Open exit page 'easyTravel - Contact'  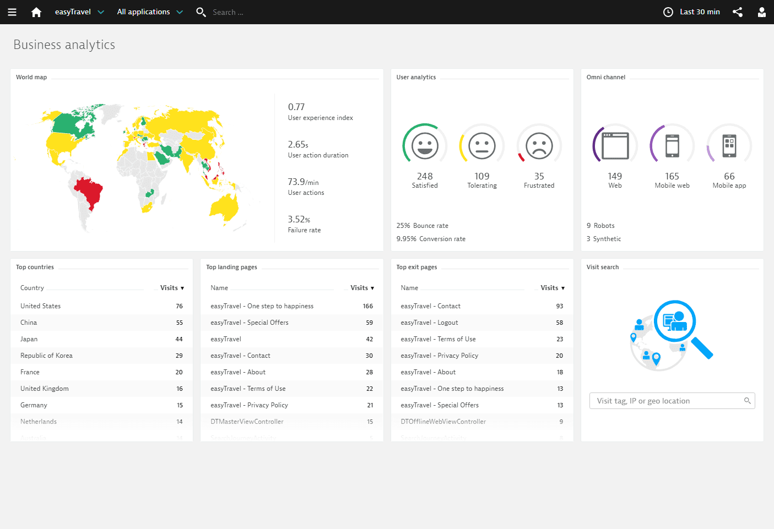tap(430, 306)
